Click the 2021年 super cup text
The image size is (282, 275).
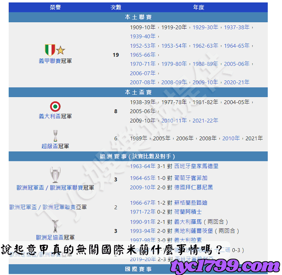coord(254,138)
